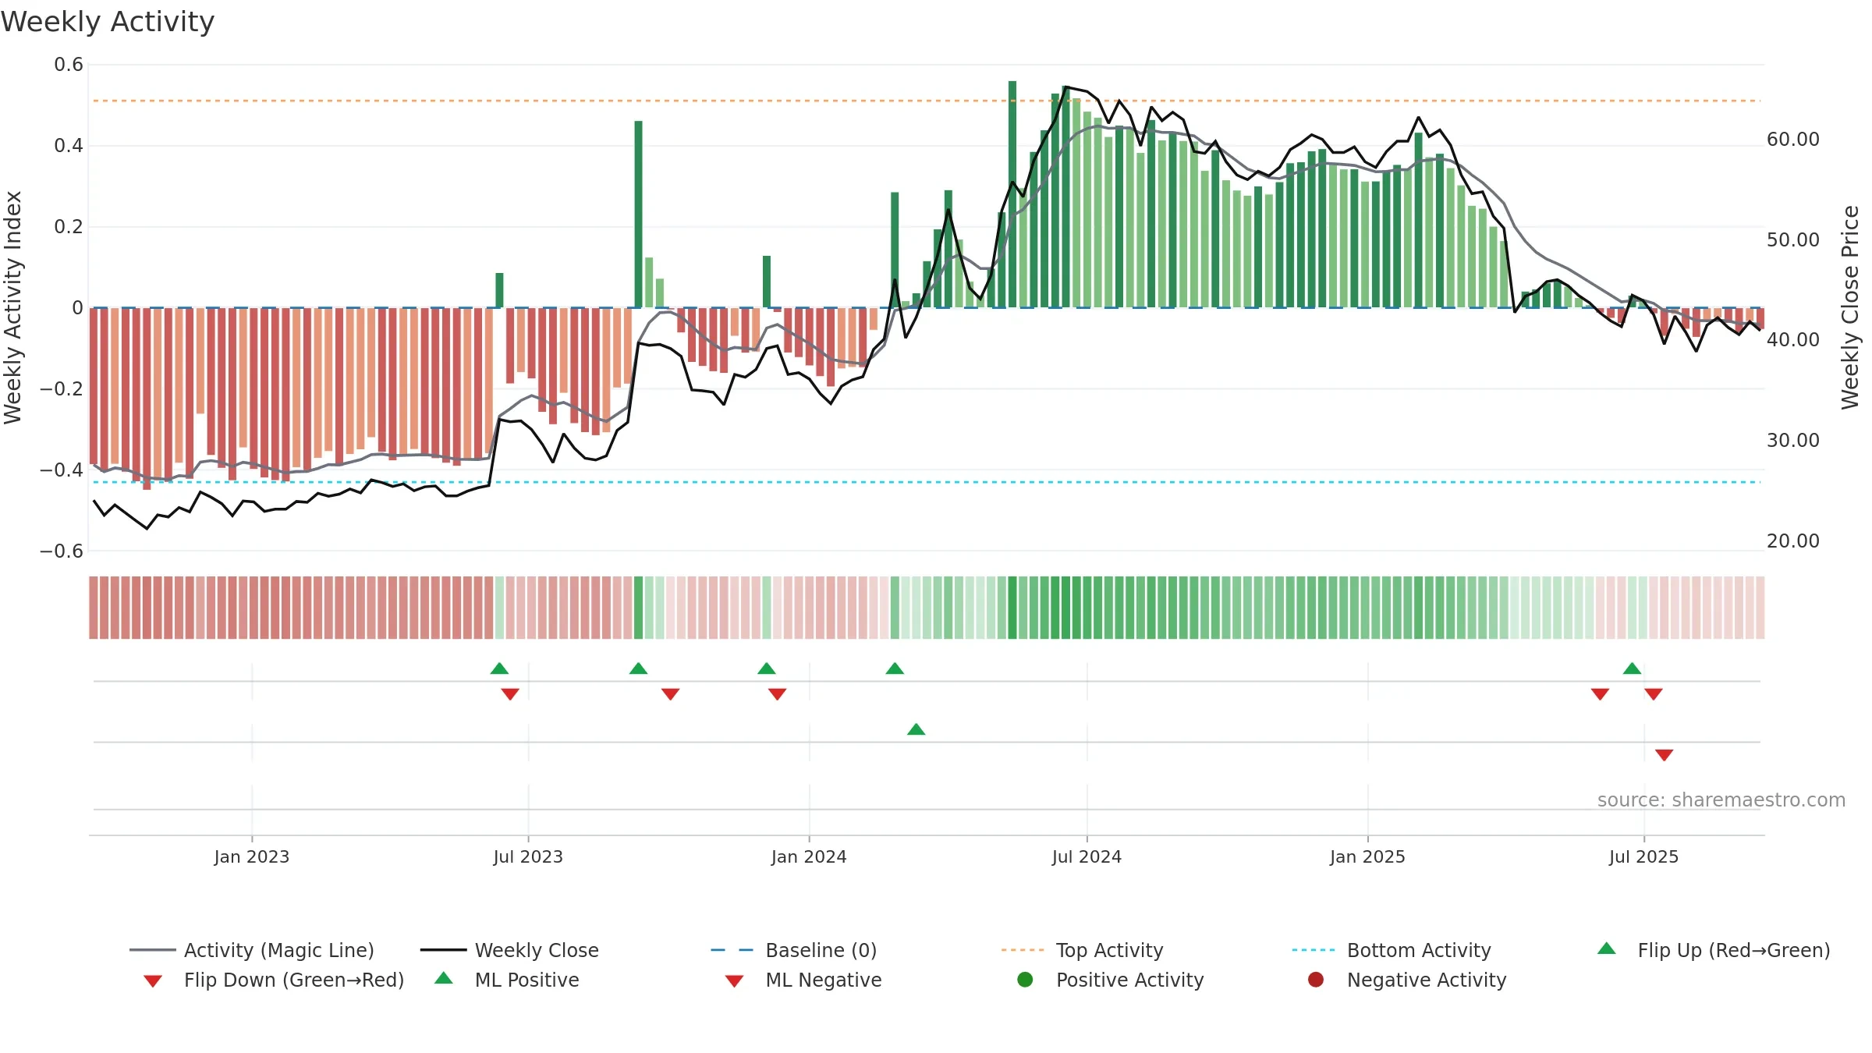Click the Flip Up triangle just before Jul 2025

(x=1632, y=668)
